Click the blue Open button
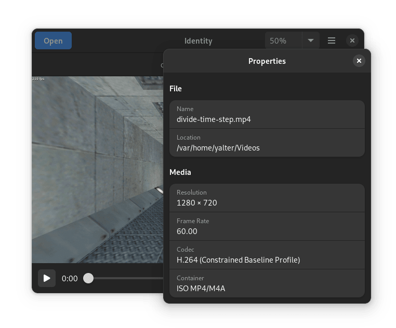This screenshot has height=328, width=396. [x=53, y=41]
